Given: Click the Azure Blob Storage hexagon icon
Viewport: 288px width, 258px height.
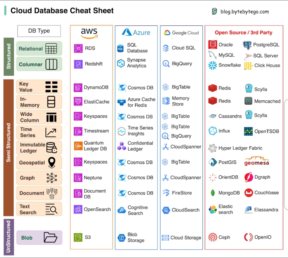Looking at the screenshot, I should (x=121, y=237).
